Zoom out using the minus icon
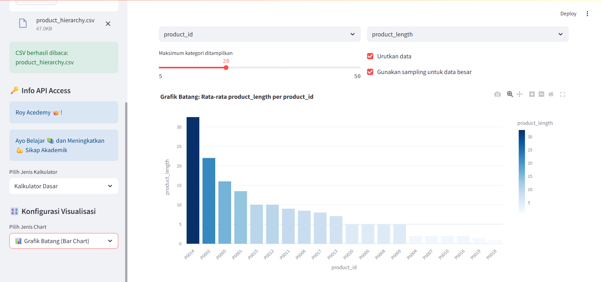 pos(541,94)
